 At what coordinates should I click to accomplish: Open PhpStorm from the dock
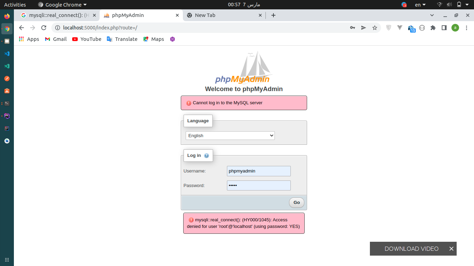(7, 116)
